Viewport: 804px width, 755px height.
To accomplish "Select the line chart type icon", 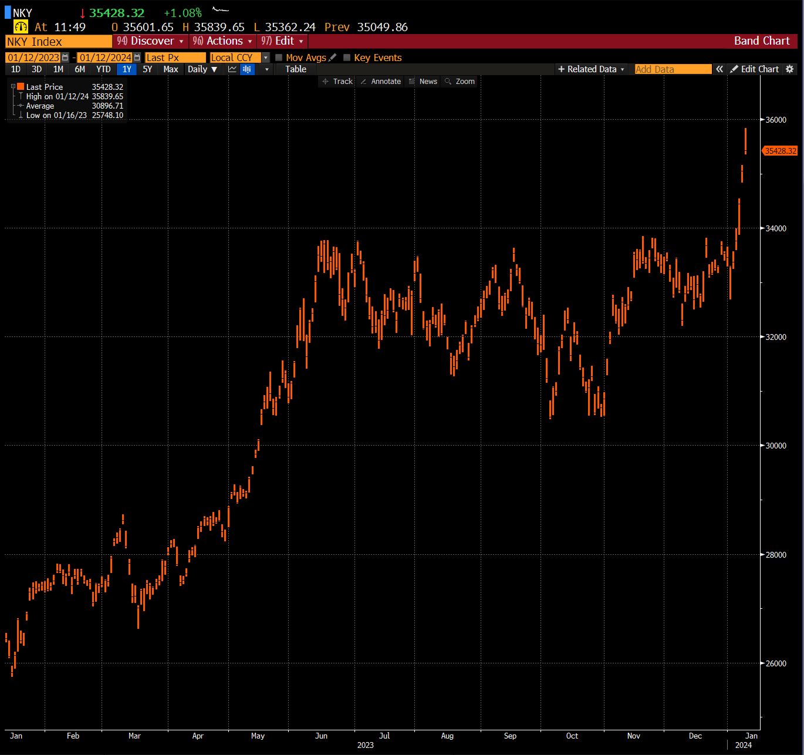I will coord(232,69).
